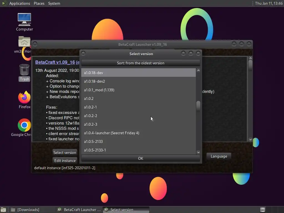Click the Language button in launcher
Screen dimensions: 284x213
pos(219,156)
